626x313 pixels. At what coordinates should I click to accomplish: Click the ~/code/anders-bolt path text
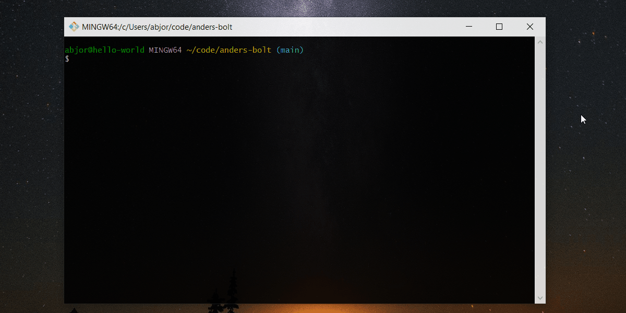[x=229, y=50]
